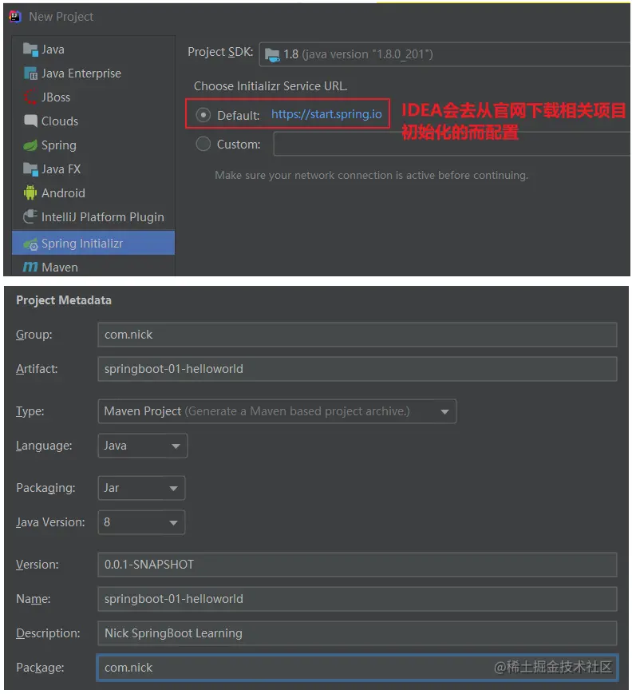The width and height of the screenshot is (632, 694).
Task: Click the IntelliJ IDEA logo in title bar
Action: (x=15, y=17)
